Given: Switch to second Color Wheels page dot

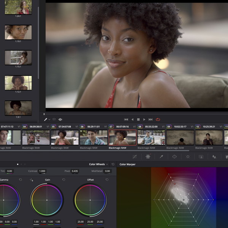Looking at the screenshot, I should (21, 164).
